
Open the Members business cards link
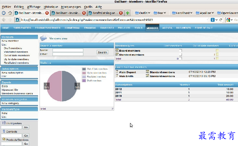tap(17, 93)
